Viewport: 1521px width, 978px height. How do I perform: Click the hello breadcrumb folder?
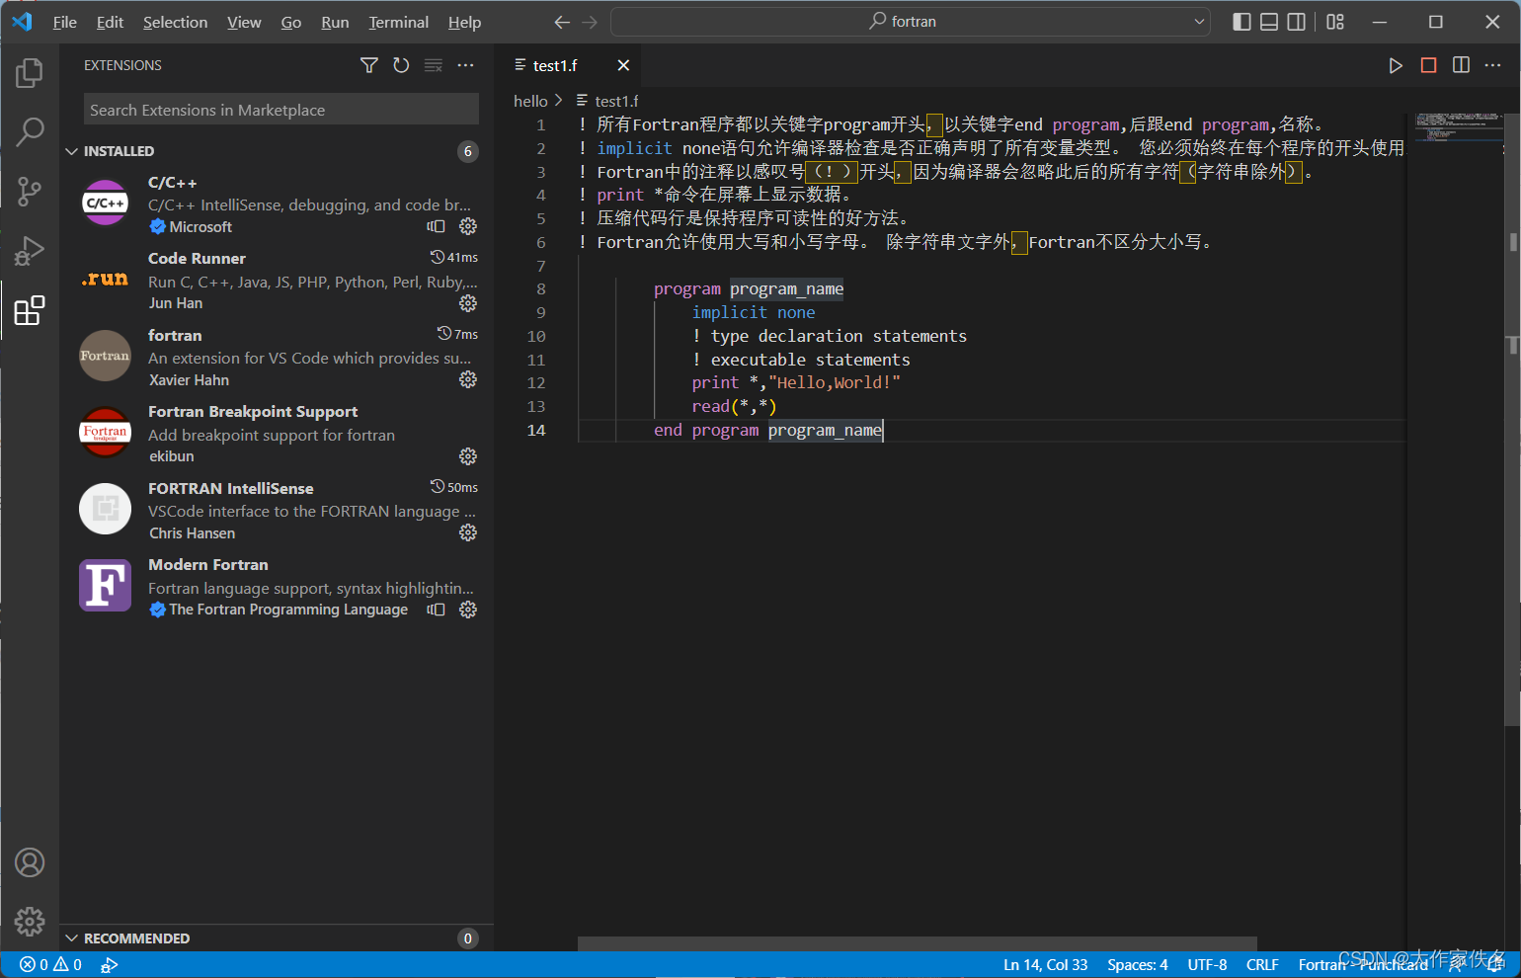point(530,101)
